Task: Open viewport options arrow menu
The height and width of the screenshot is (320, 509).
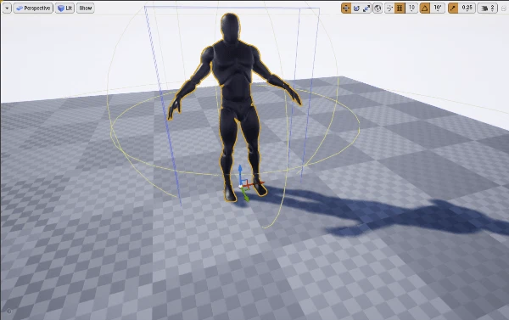Action: 7,8
